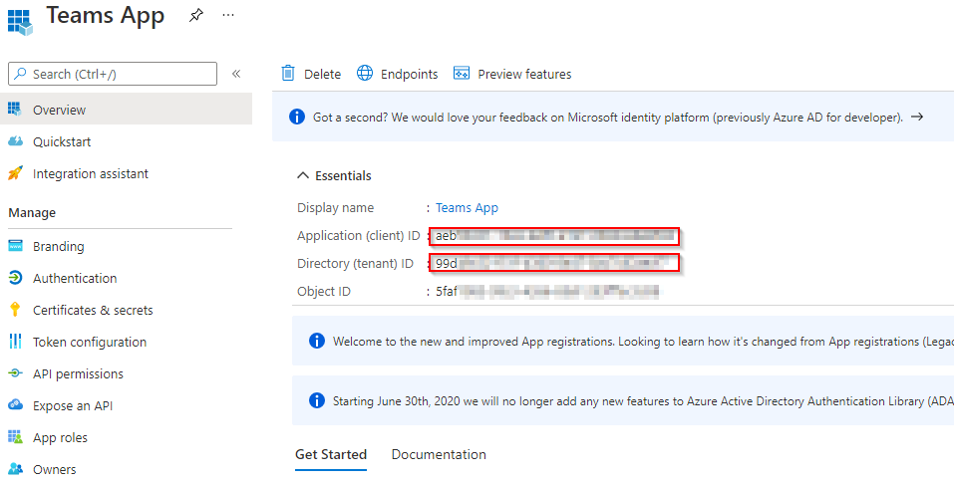Image resolution: width=954 pixels, height=486 pixels.
Task: Click the Directory (tenant) ID label
Action: [355, 264]
